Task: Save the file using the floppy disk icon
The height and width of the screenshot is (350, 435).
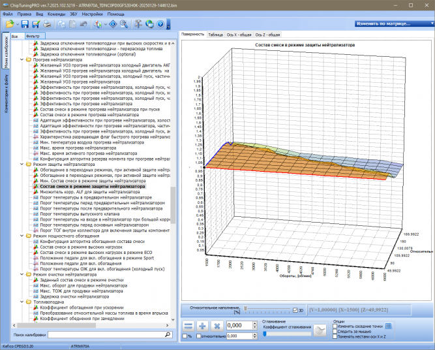Action: point(25,24)
